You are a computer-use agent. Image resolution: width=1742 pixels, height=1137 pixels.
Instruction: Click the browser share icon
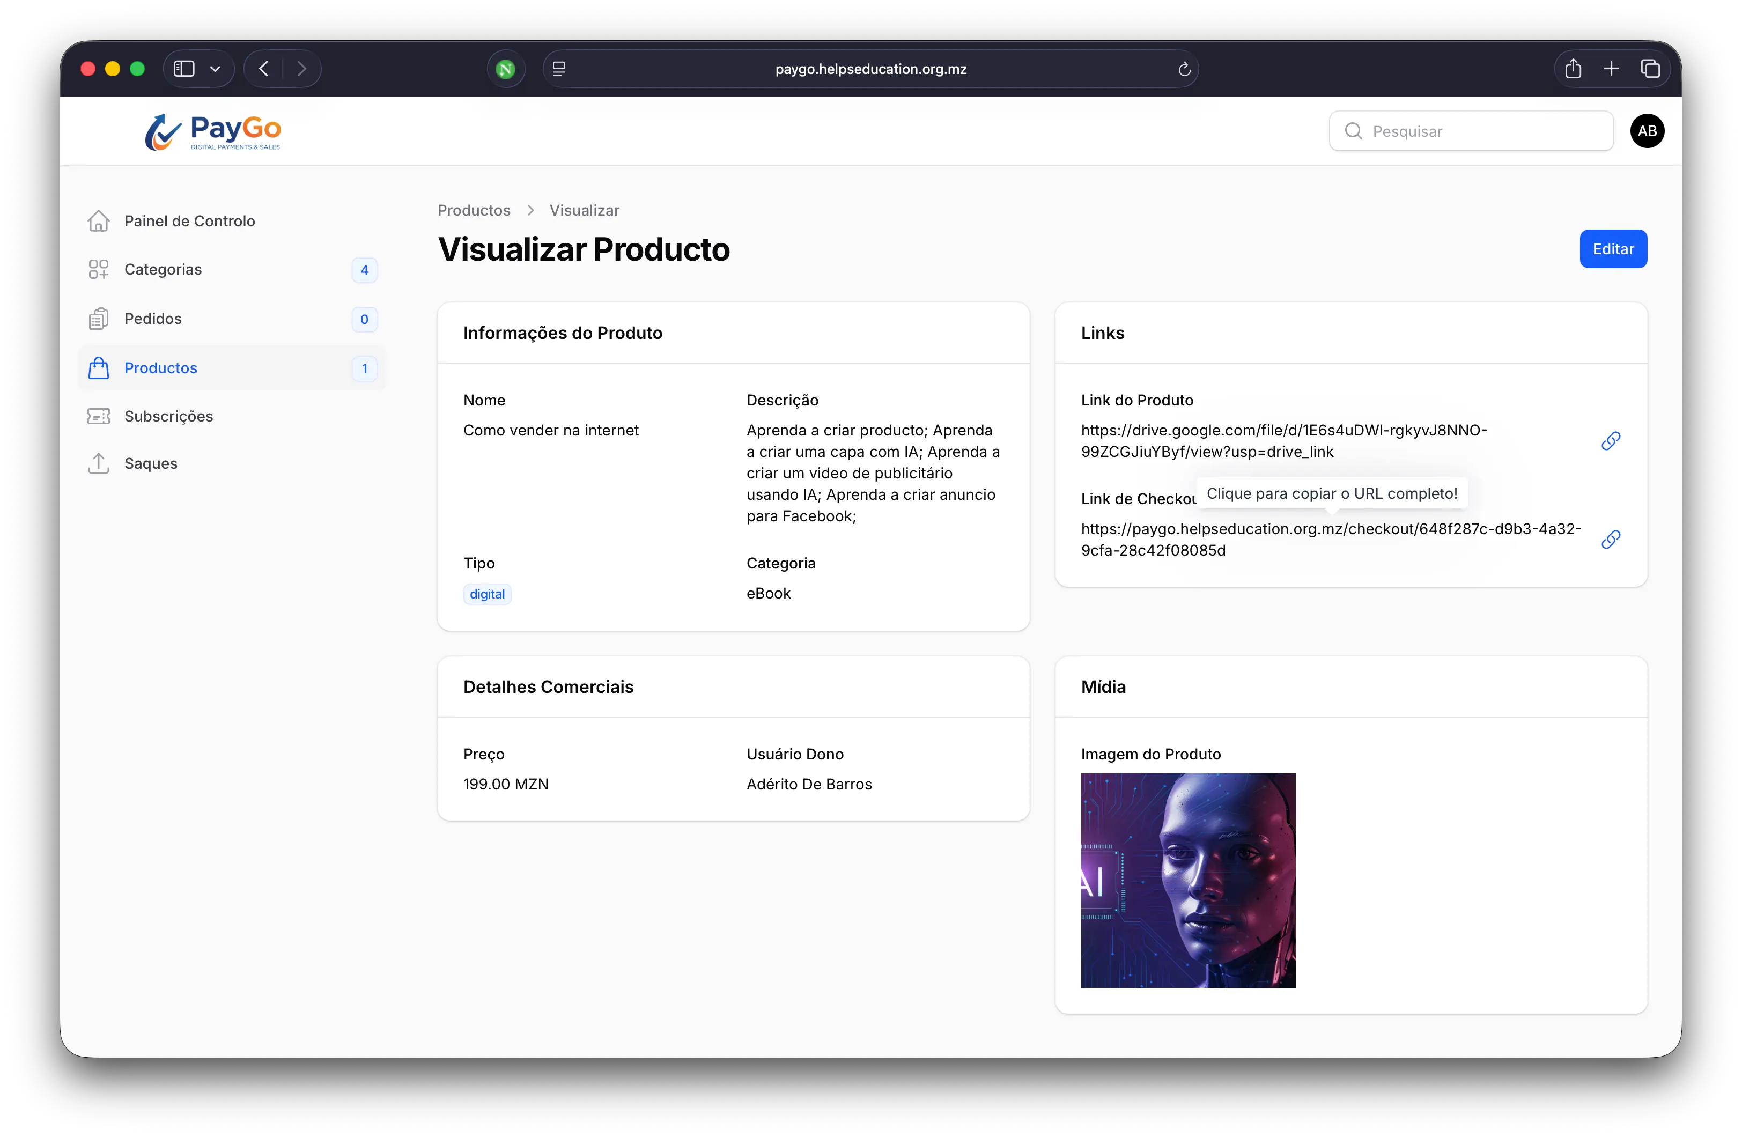[1573, 69]
